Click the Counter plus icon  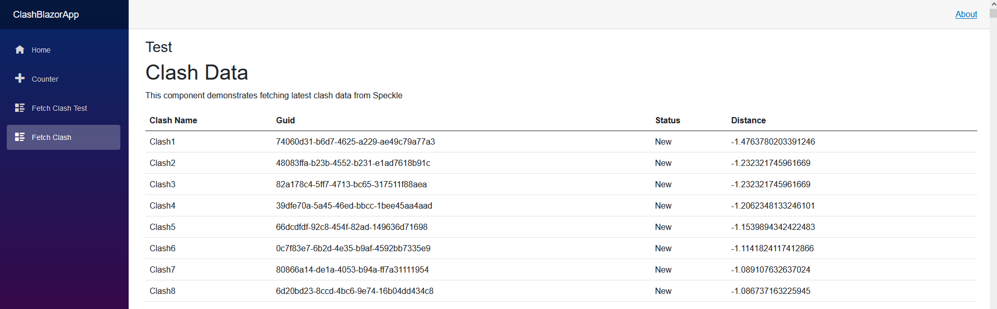[20, 79]
